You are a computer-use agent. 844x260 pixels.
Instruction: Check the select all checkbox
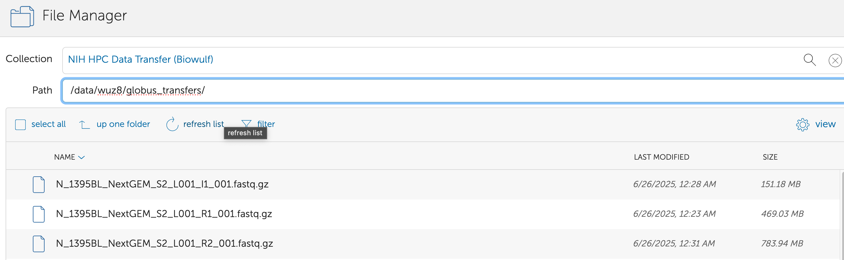20,124
